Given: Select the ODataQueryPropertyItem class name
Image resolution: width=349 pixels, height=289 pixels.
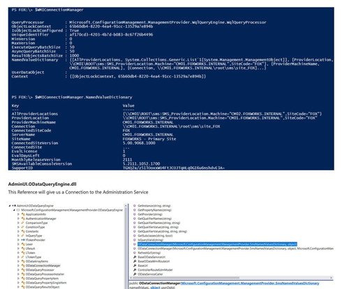Looking at the screenshot, I should 42,279.
